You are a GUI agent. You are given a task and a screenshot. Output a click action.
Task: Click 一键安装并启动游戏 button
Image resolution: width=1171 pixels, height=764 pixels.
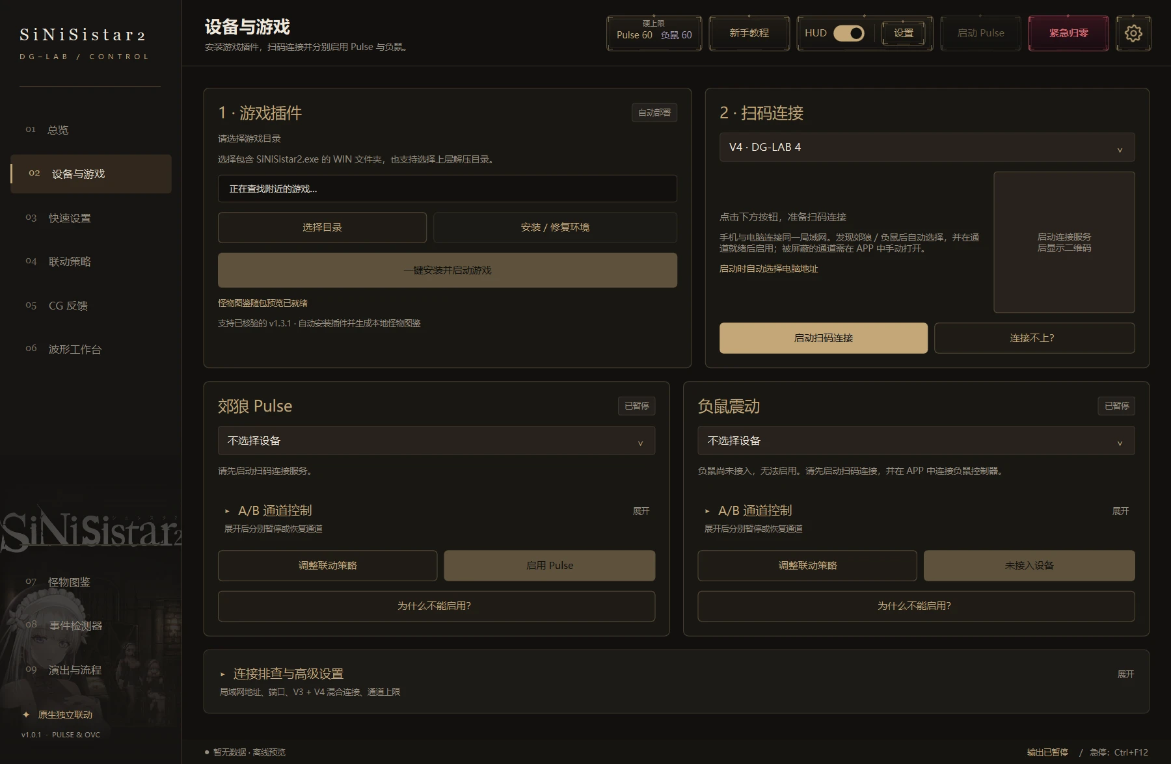point(448,270)
